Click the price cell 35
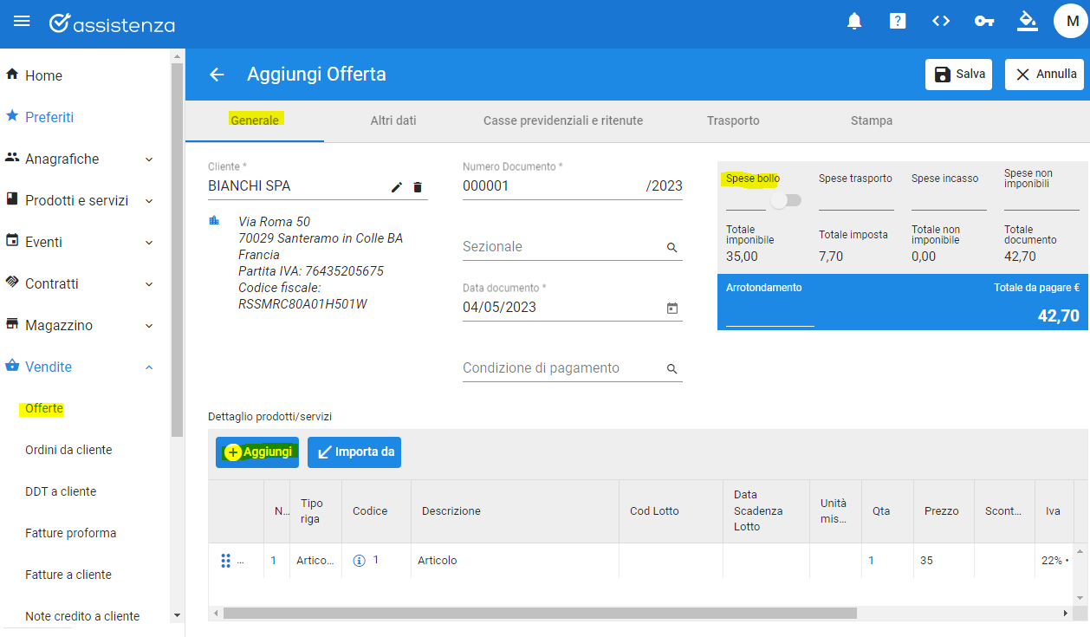The width and height of the screenshot is (1090, 637). coord(944,561)
